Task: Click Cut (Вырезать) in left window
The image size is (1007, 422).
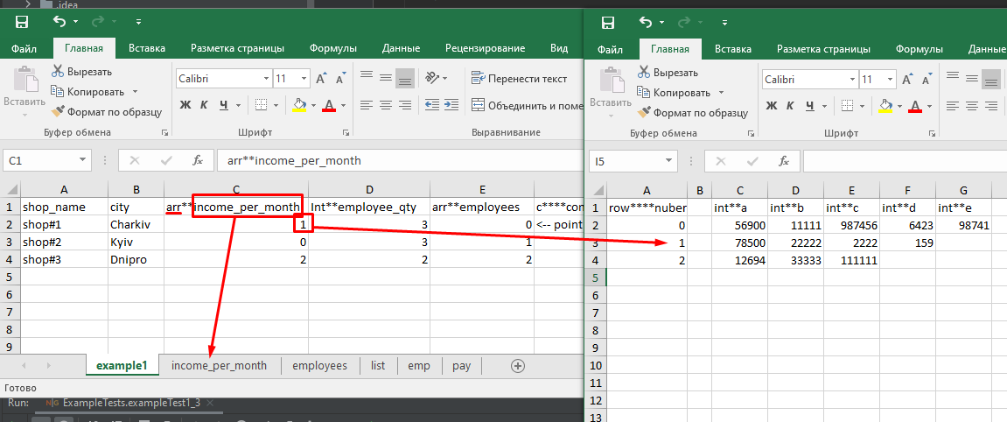Action: click(x=81, y=71)
